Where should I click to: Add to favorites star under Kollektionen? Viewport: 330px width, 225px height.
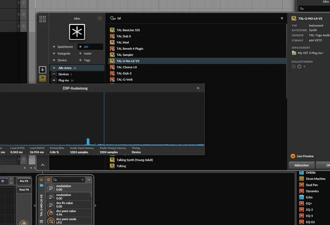click(294, 67)
